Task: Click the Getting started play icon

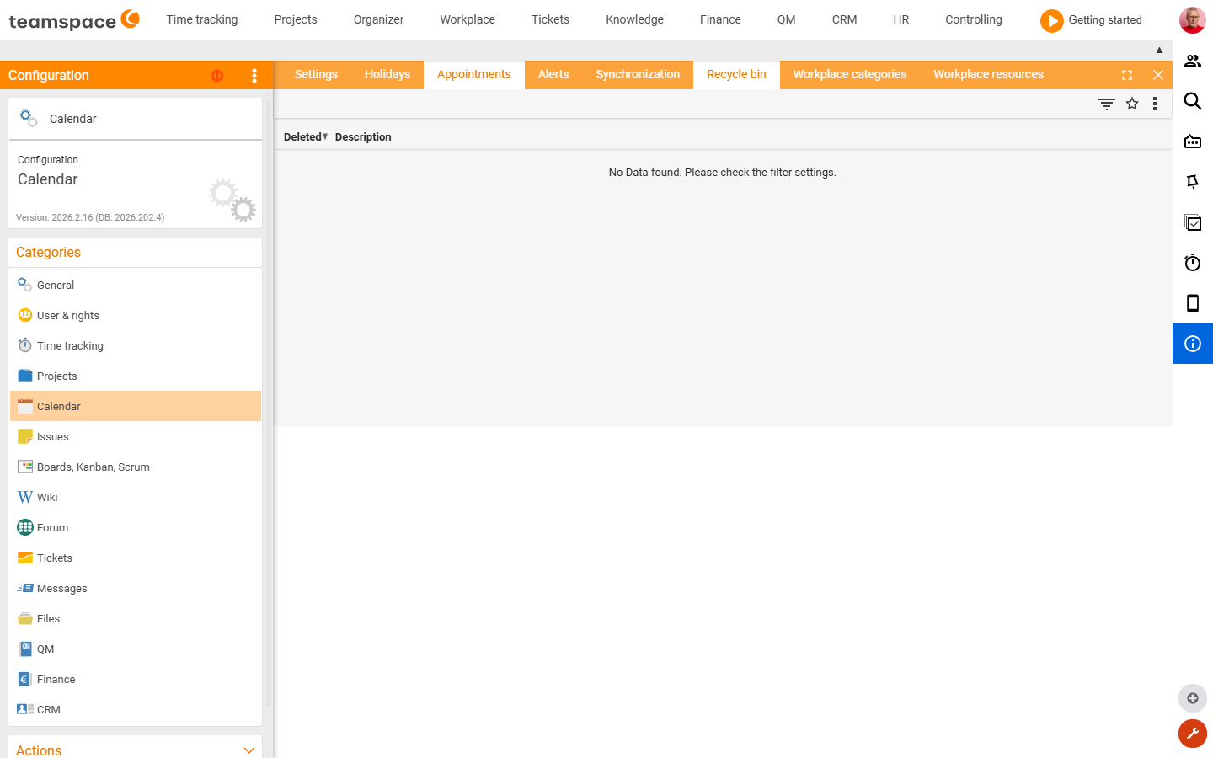Action: (1051, 20)
